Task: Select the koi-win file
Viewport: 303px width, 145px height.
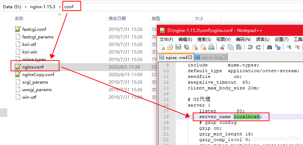Action: [30, 52]
